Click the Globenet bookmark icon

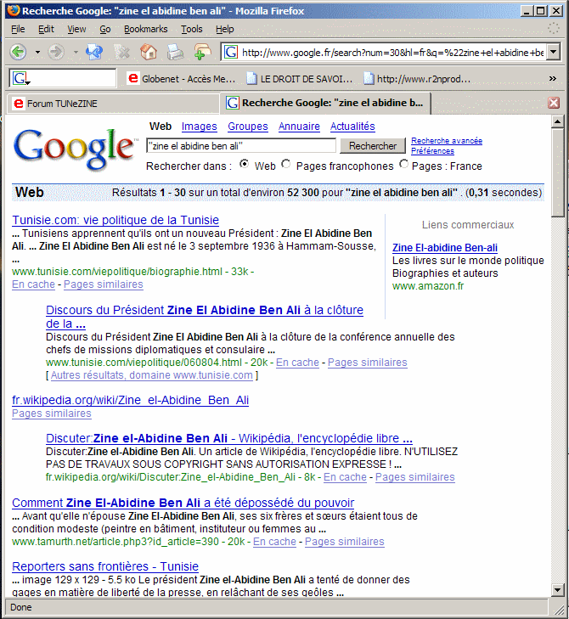(133, 79)
